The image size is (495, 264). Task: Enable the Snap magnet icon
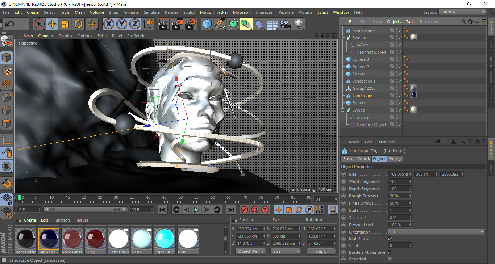[7, 183]
